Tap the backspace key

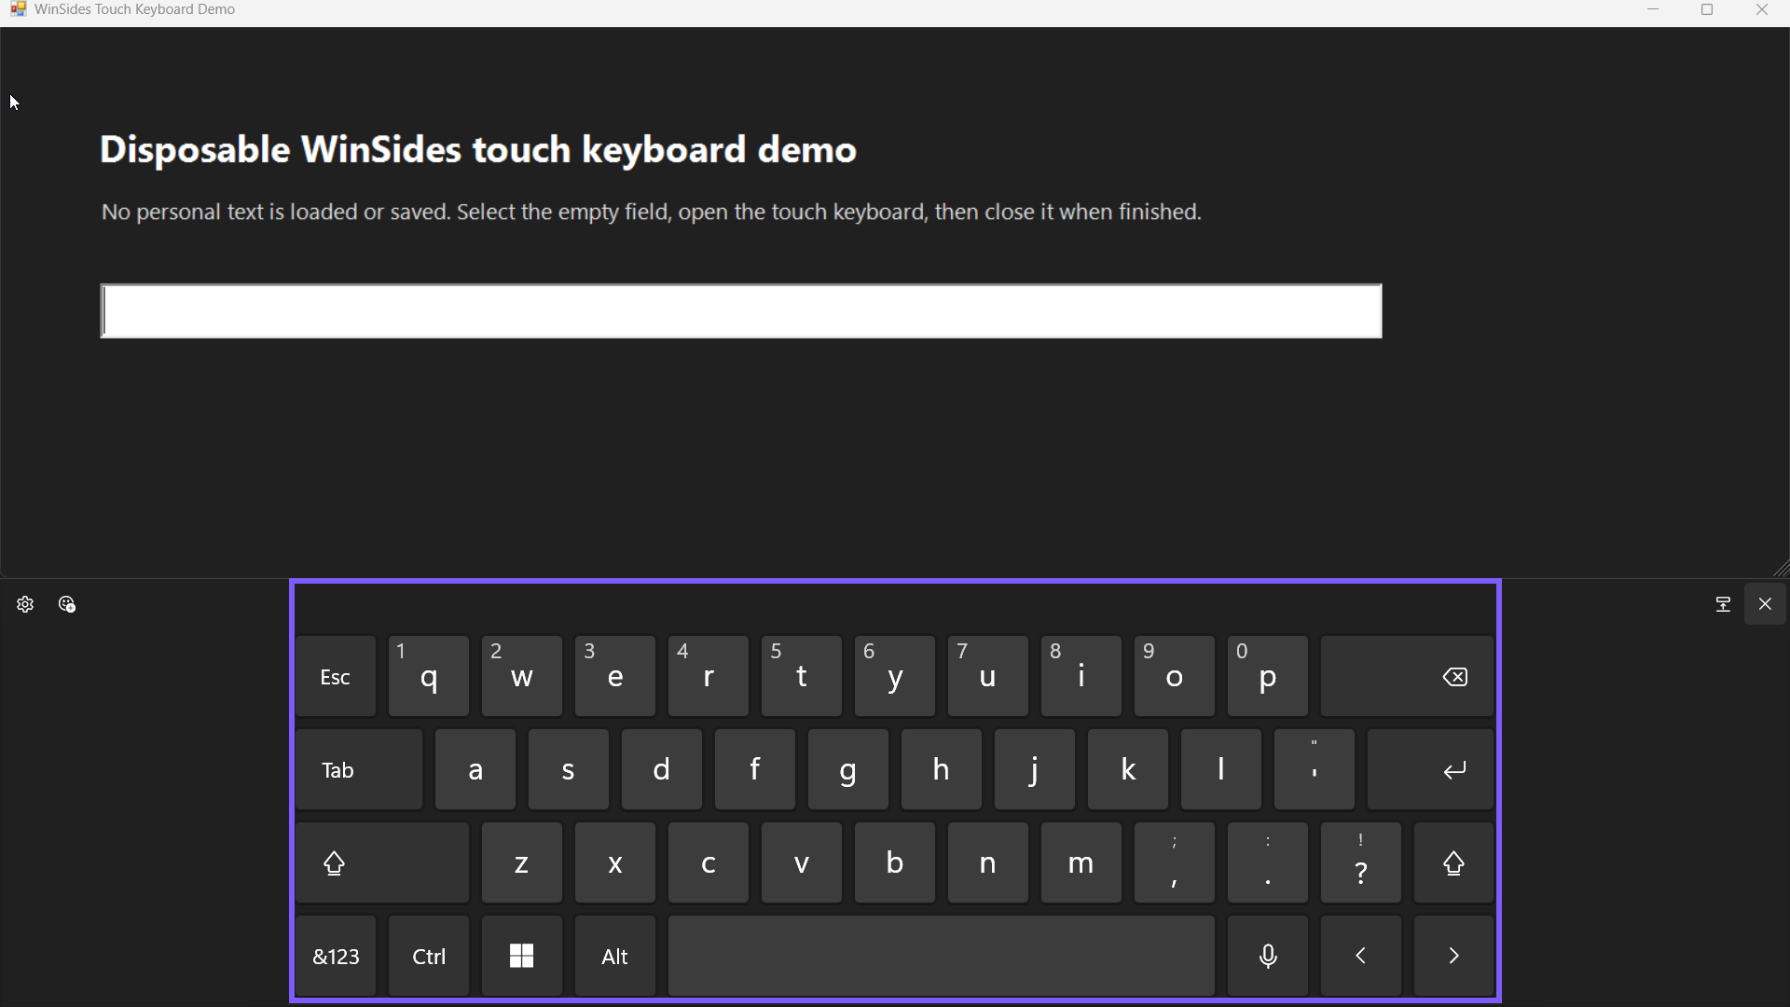1408,677
